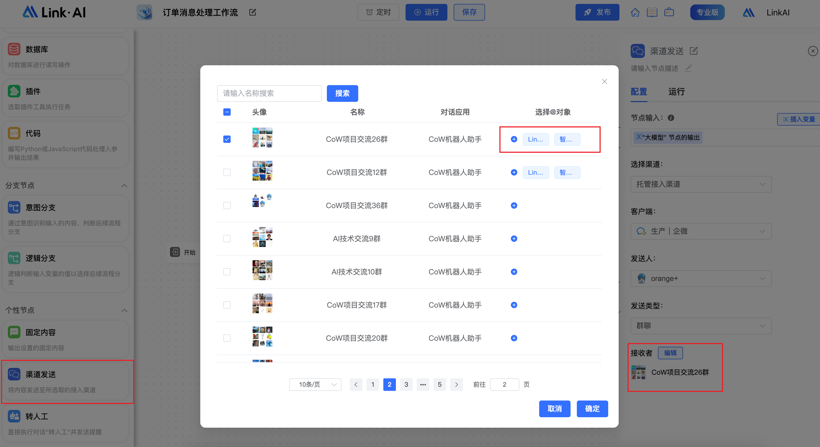Select the 转人工 node icon
This screenshot has width=820, height=447.
tap(14, 416)
